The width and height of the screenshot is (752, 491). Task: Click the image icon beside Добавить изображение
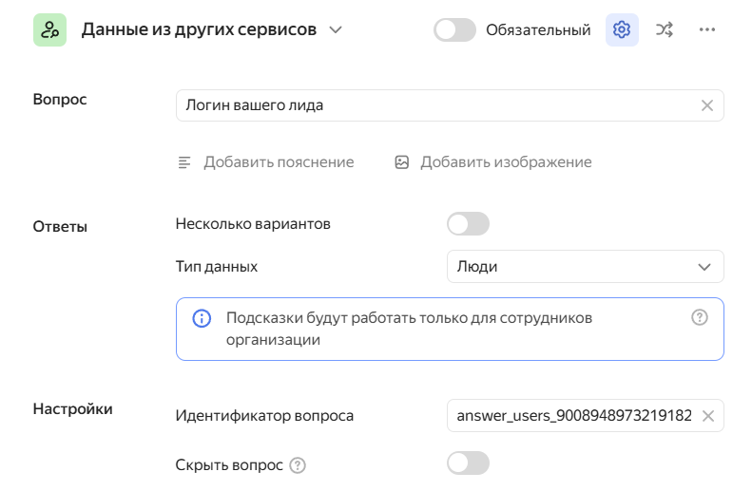point(401,162)
